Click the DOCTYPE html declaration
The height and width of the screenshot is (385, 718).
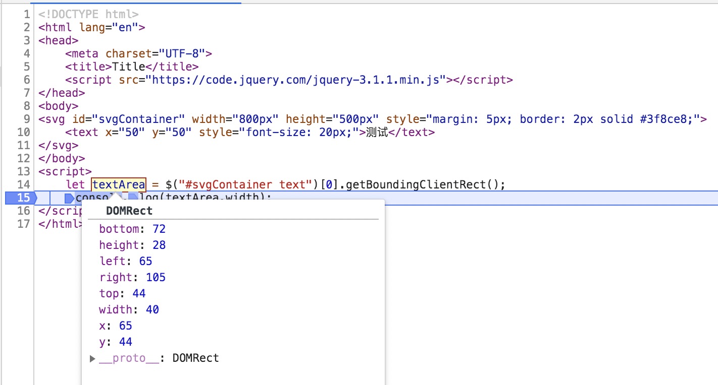[88, 14]
